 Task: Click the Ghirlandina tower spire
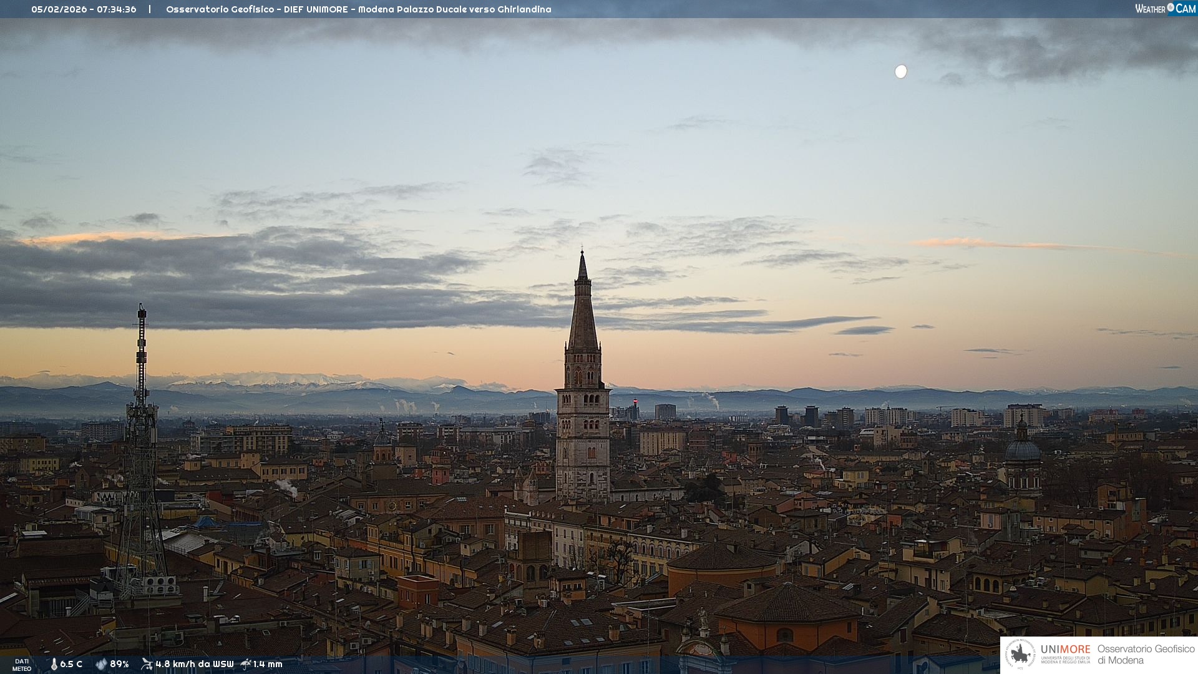[583, 312]
